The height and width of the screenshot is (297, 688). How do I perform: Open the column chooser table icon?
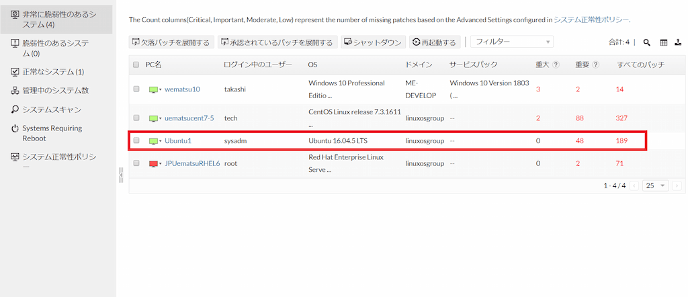pos(663,42)
